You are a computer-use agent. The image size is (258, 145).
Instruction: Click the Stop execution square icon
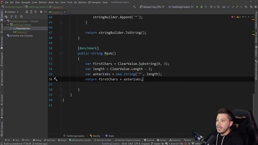tap(206, 7)
